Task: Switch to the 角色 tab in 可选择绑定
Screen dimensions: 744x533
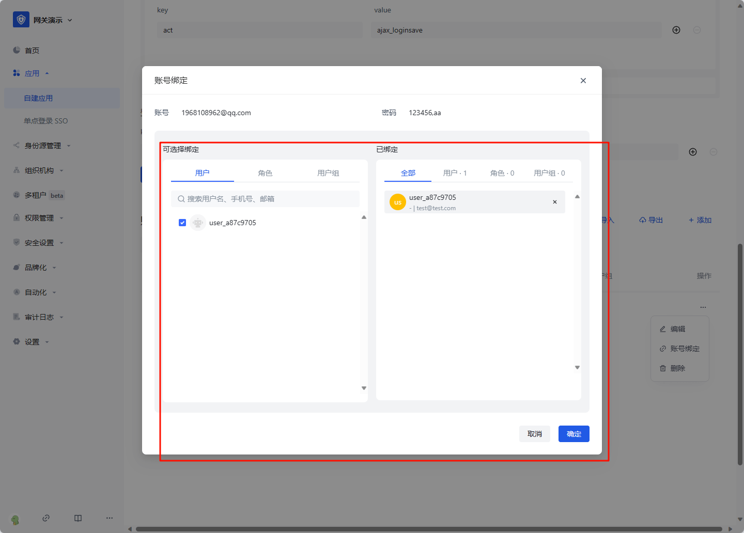Action: pyautogui.click(x=265, y=173)
